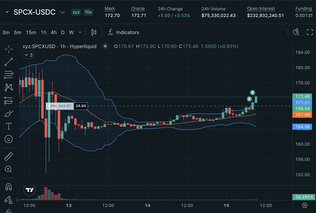
Task: Activate the zoom in tool
Action: [9, 169]
